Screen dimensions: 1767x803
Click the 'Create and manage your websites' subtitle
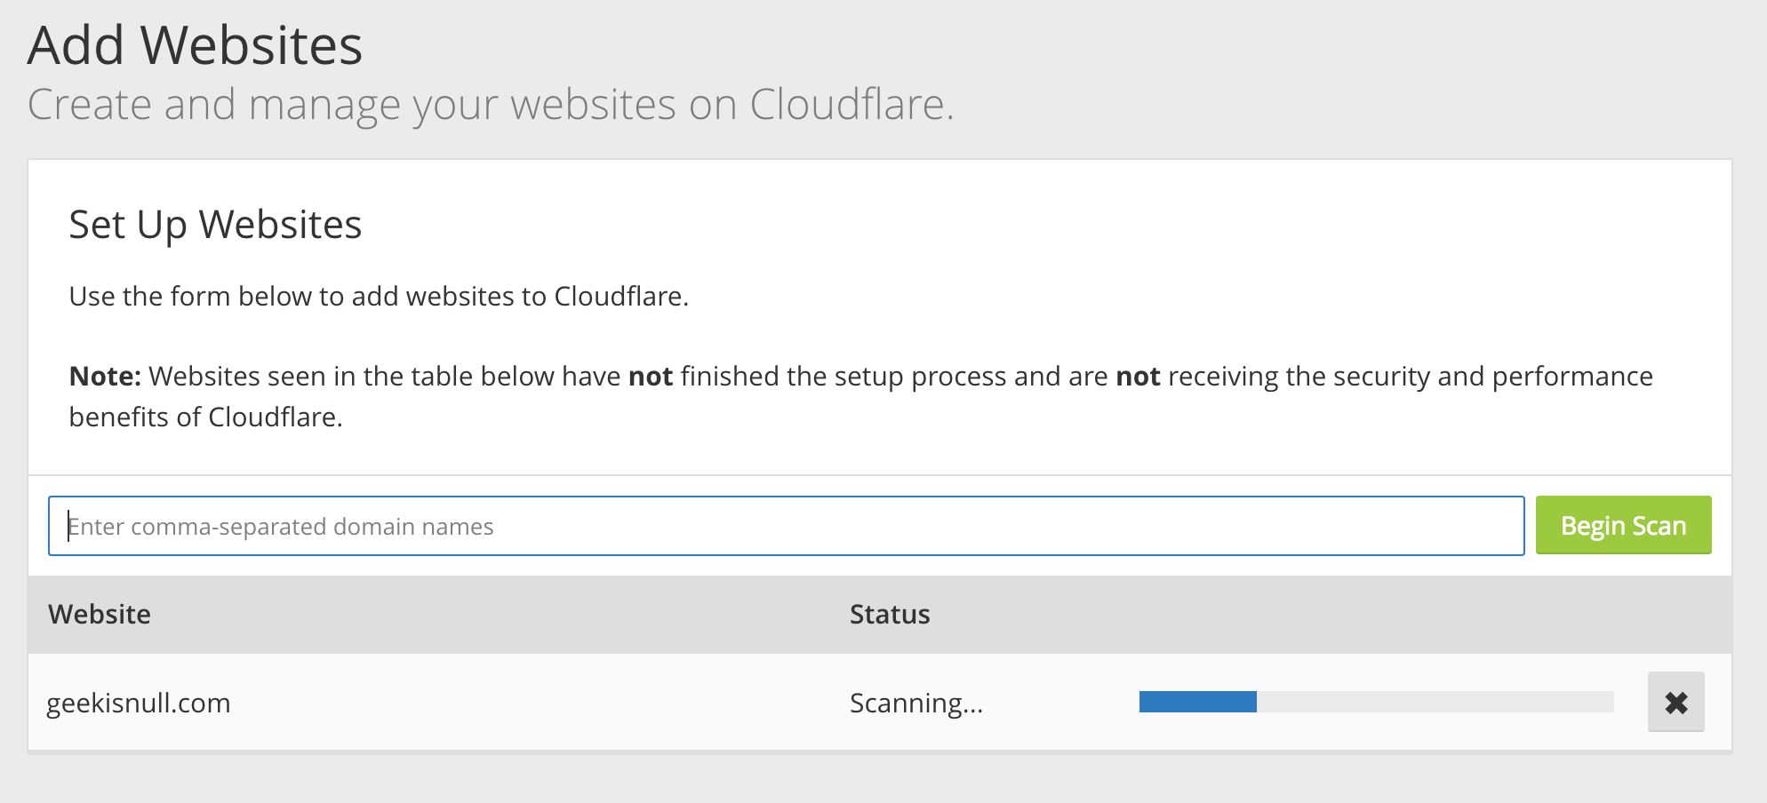pyautogui.click(x=491, y=104)
